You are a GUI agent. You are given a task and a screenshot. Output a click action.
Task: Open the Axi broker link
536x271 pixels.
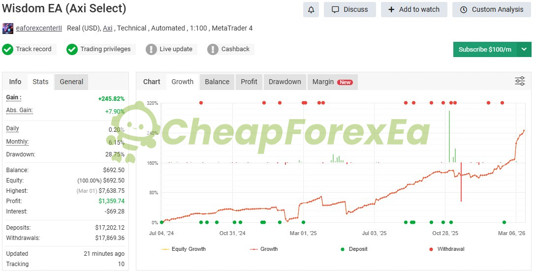pos(108,29)
